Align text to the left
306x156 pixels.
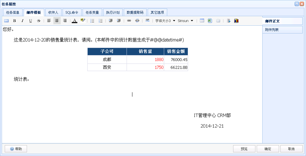(49, 21)
